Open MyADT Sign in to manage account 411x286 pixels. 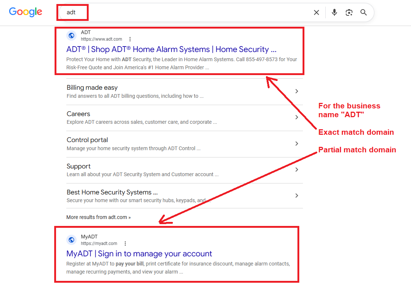coord(139,254)
